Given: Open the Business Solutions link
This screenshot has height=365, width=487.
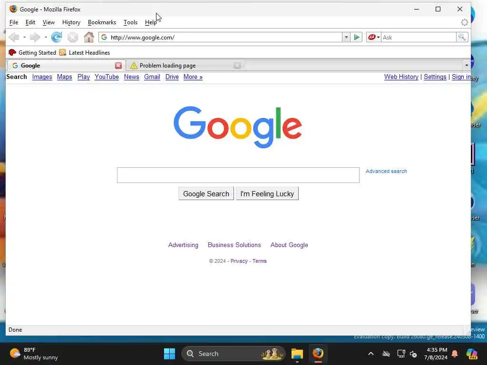Looking at the screenshot, I should click(234, 245).
